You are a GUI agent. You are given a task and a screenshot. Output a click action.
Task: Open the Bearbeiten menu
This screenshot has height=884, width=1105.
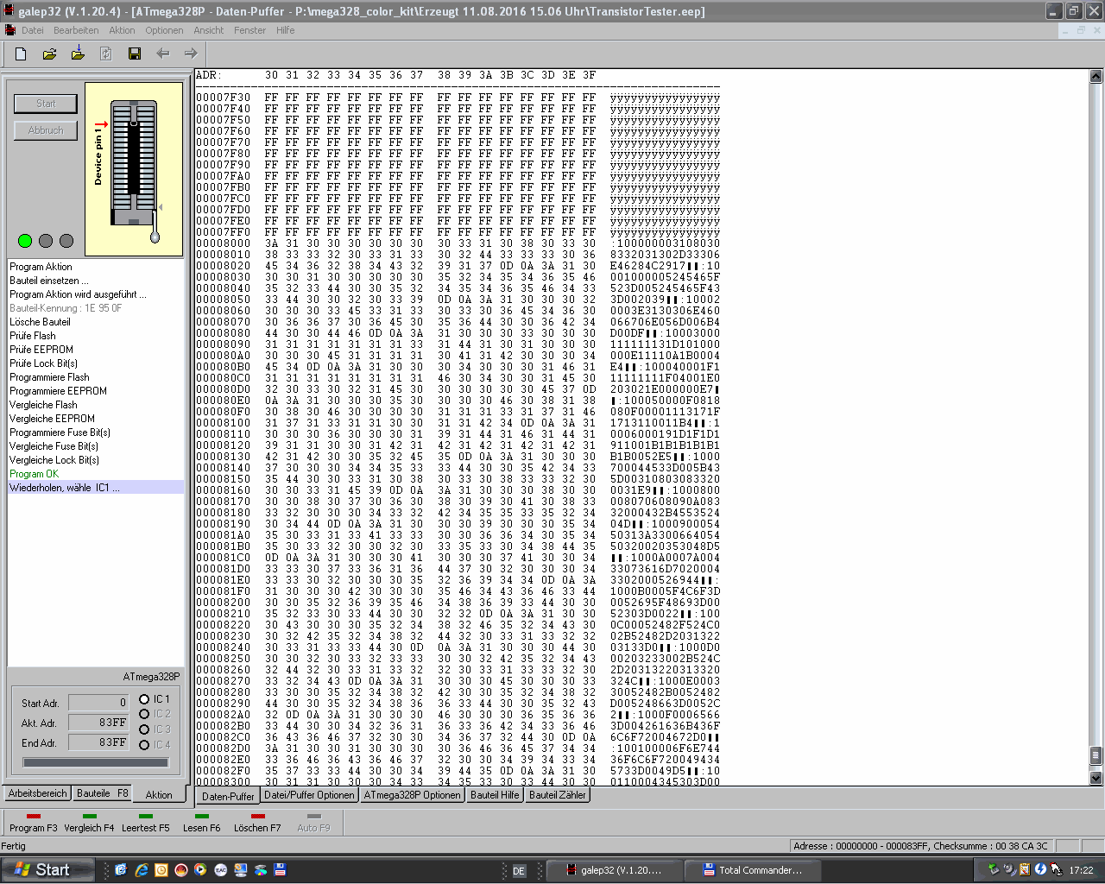click(x=76, y=30)
